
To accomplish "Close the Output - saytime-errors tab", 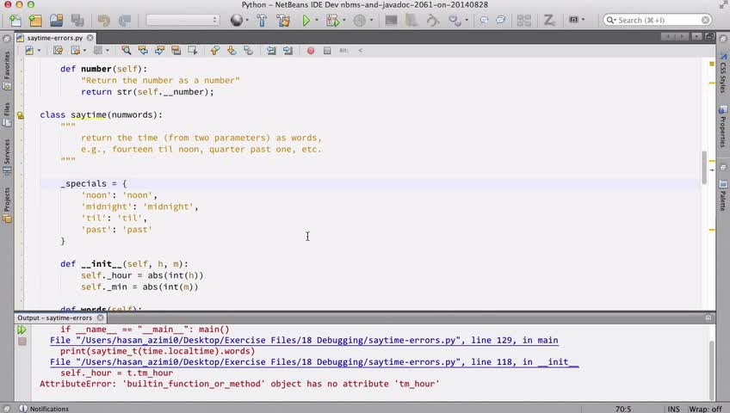I will (100, 317).
